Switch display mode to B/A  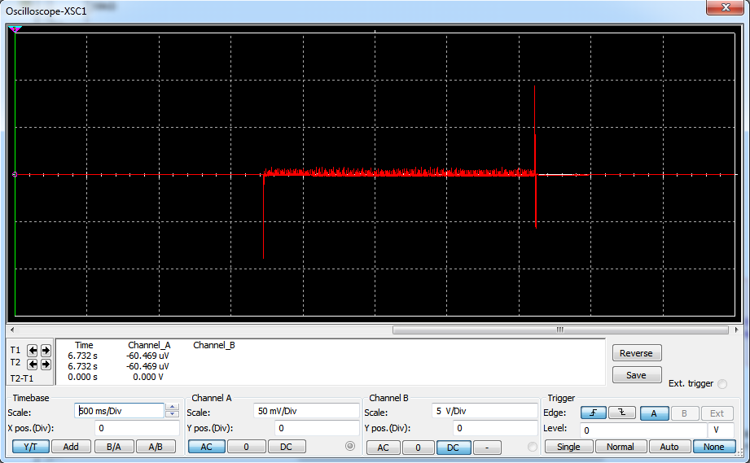click(x=114, y=446)
